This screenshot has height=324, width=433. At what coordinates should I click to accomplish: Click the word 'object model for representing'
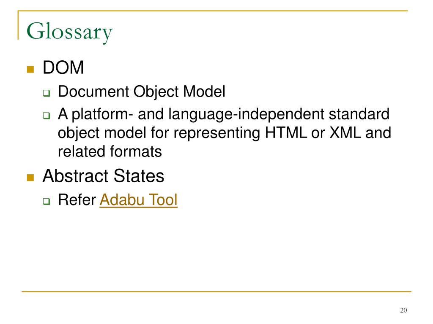click(159, 133)
